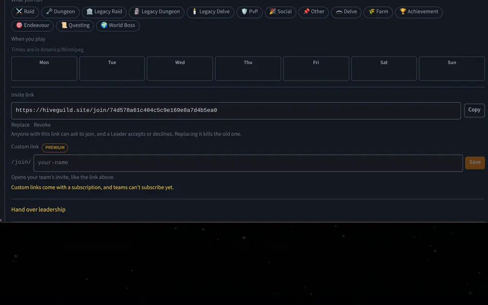Toggle the Questing scroll tag
This screenshot has height=305, width=488.
click(x=75, y=25)
